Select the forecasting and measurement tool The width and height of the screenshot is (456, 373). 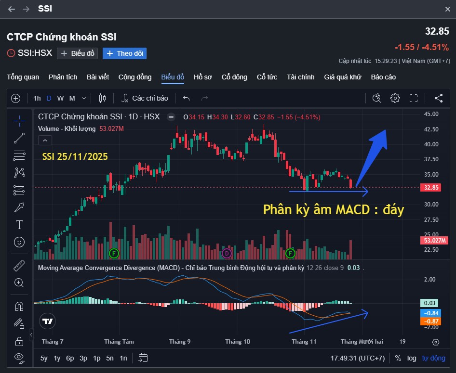pos(19,190)
